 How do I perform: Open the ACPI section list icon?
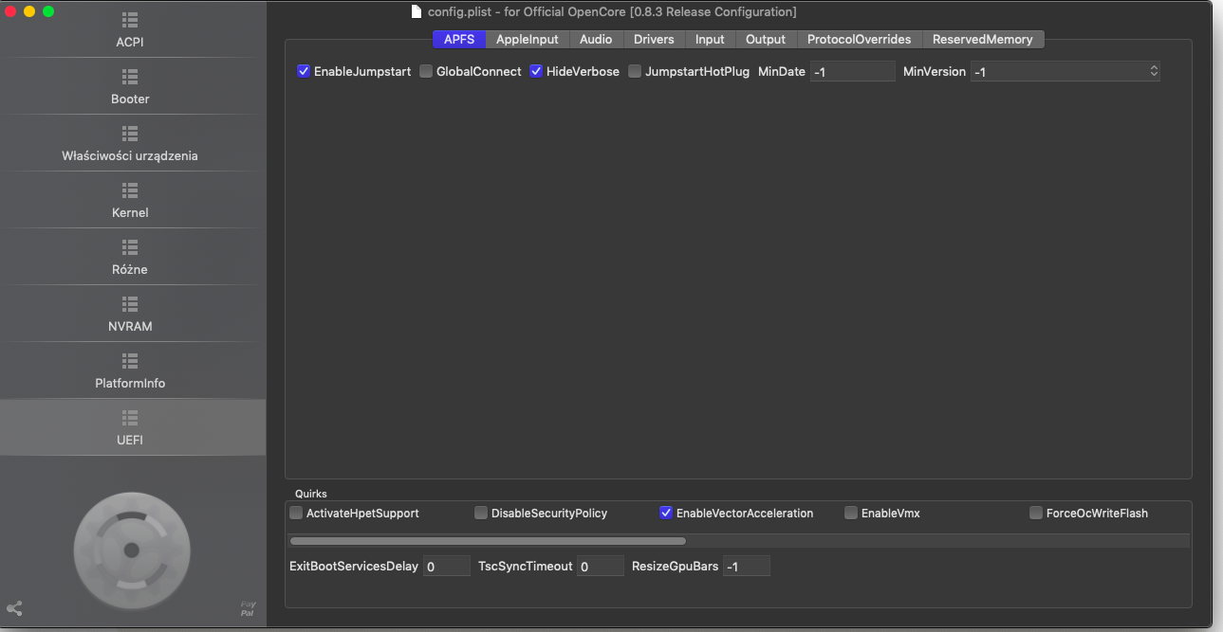coord(130,20)
